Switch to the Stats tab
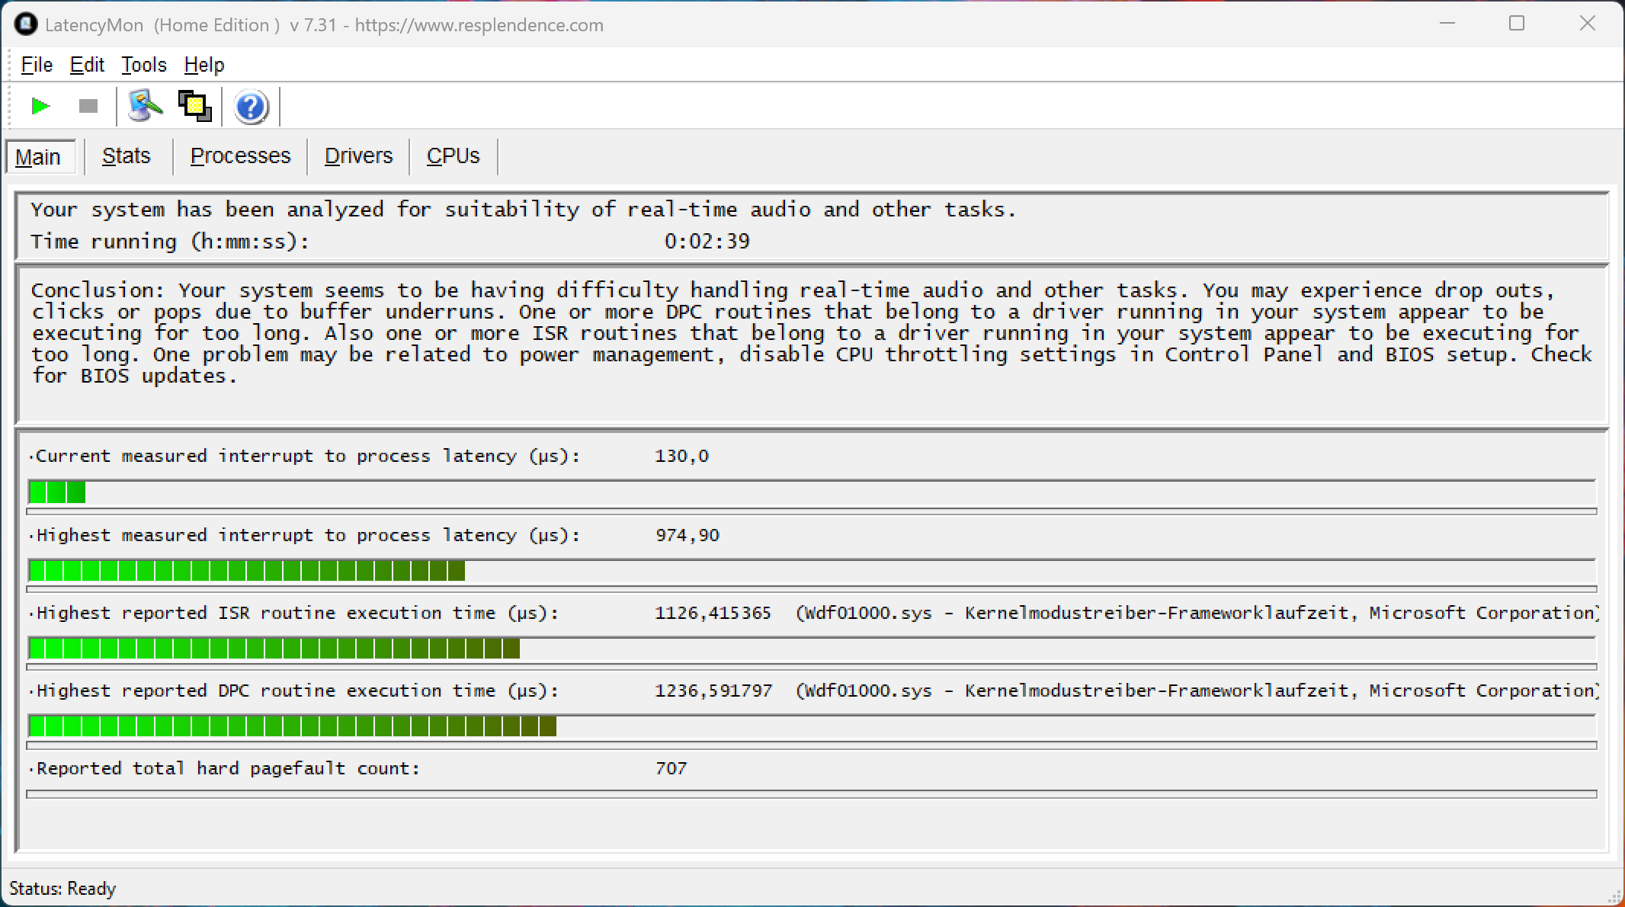 click(x=127, y=156)
